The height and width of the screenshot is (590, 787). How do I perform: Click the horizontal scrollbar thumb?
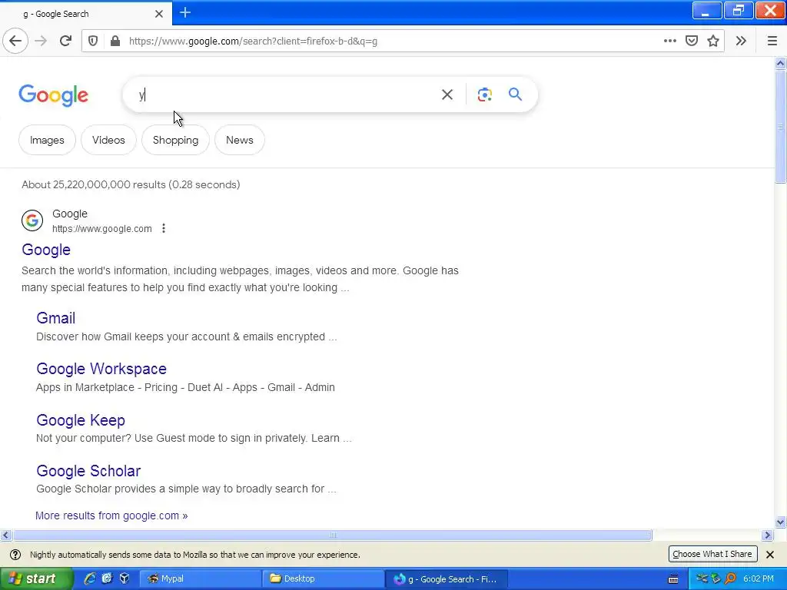pos(332,535)
